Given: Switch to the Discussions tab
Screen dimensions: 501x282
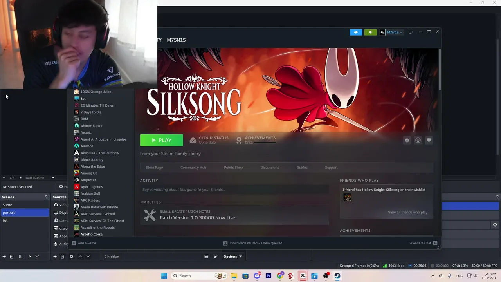Looking at the screenshot, I should (x=270, y=167).
